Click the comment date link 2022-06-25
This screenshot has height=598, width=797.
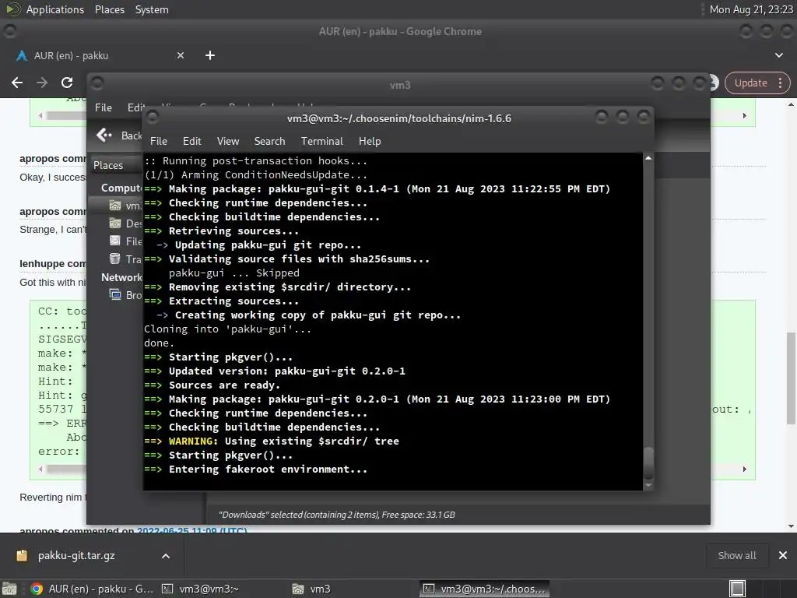[191, 530]
